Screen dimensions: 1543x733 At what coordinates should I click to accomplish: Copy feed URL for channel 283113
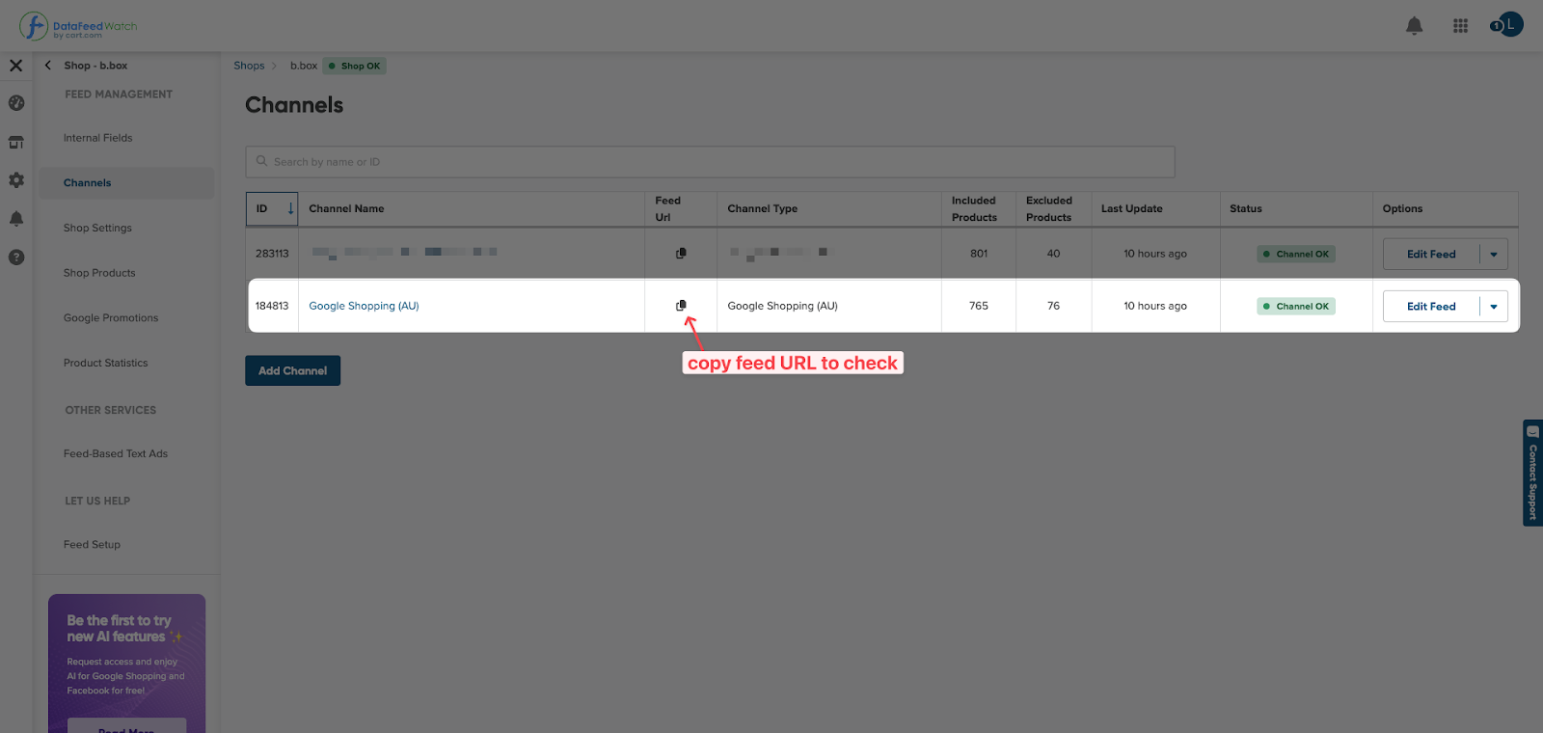pos(681,254)
